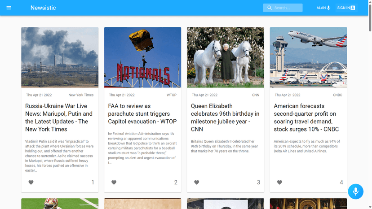Activate the ALAN voice assistant button
This screenshot has height=209, width=372.
[323, 8]
